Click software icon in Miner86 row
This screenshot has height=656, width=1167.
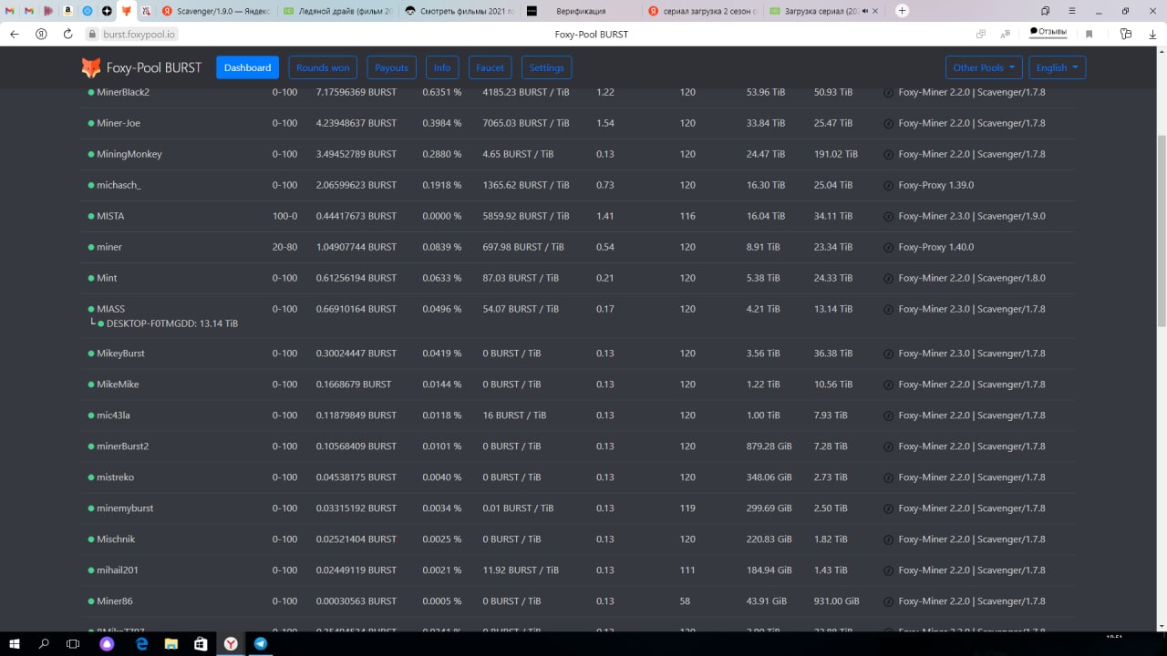(x=889, y=601)
